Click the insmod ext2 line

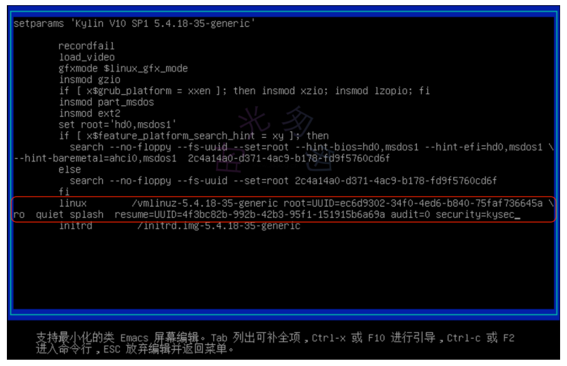click(89, 113)
